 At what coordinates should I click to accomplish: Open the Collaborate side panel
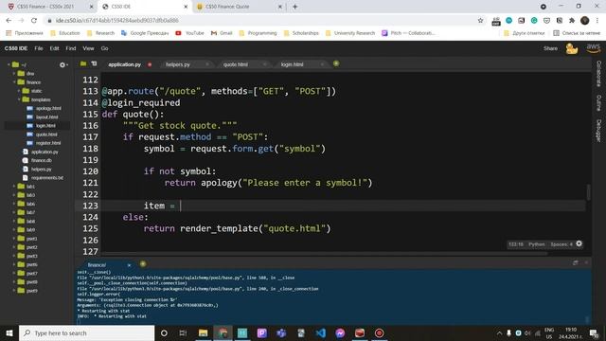(598, 74)
